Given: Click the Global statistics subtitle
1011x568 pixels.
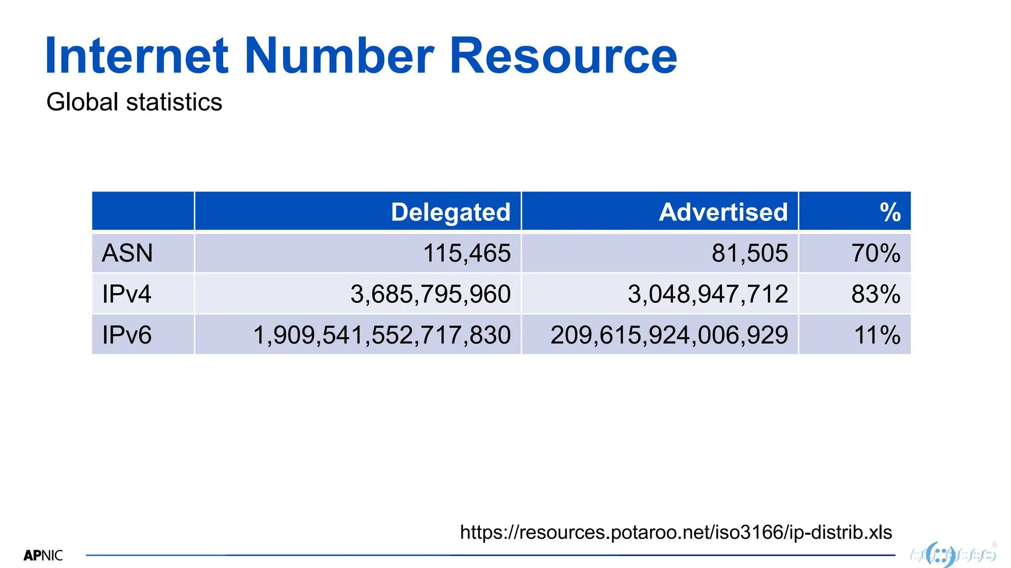Looking at the screenshot, I should coord(134,102).
